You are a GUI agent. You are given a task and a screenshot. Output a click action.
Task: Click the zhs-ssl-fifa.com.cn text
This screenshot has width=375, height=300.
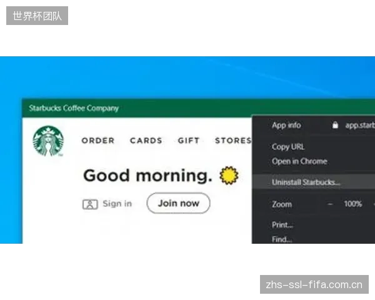(x=314, y=284)
